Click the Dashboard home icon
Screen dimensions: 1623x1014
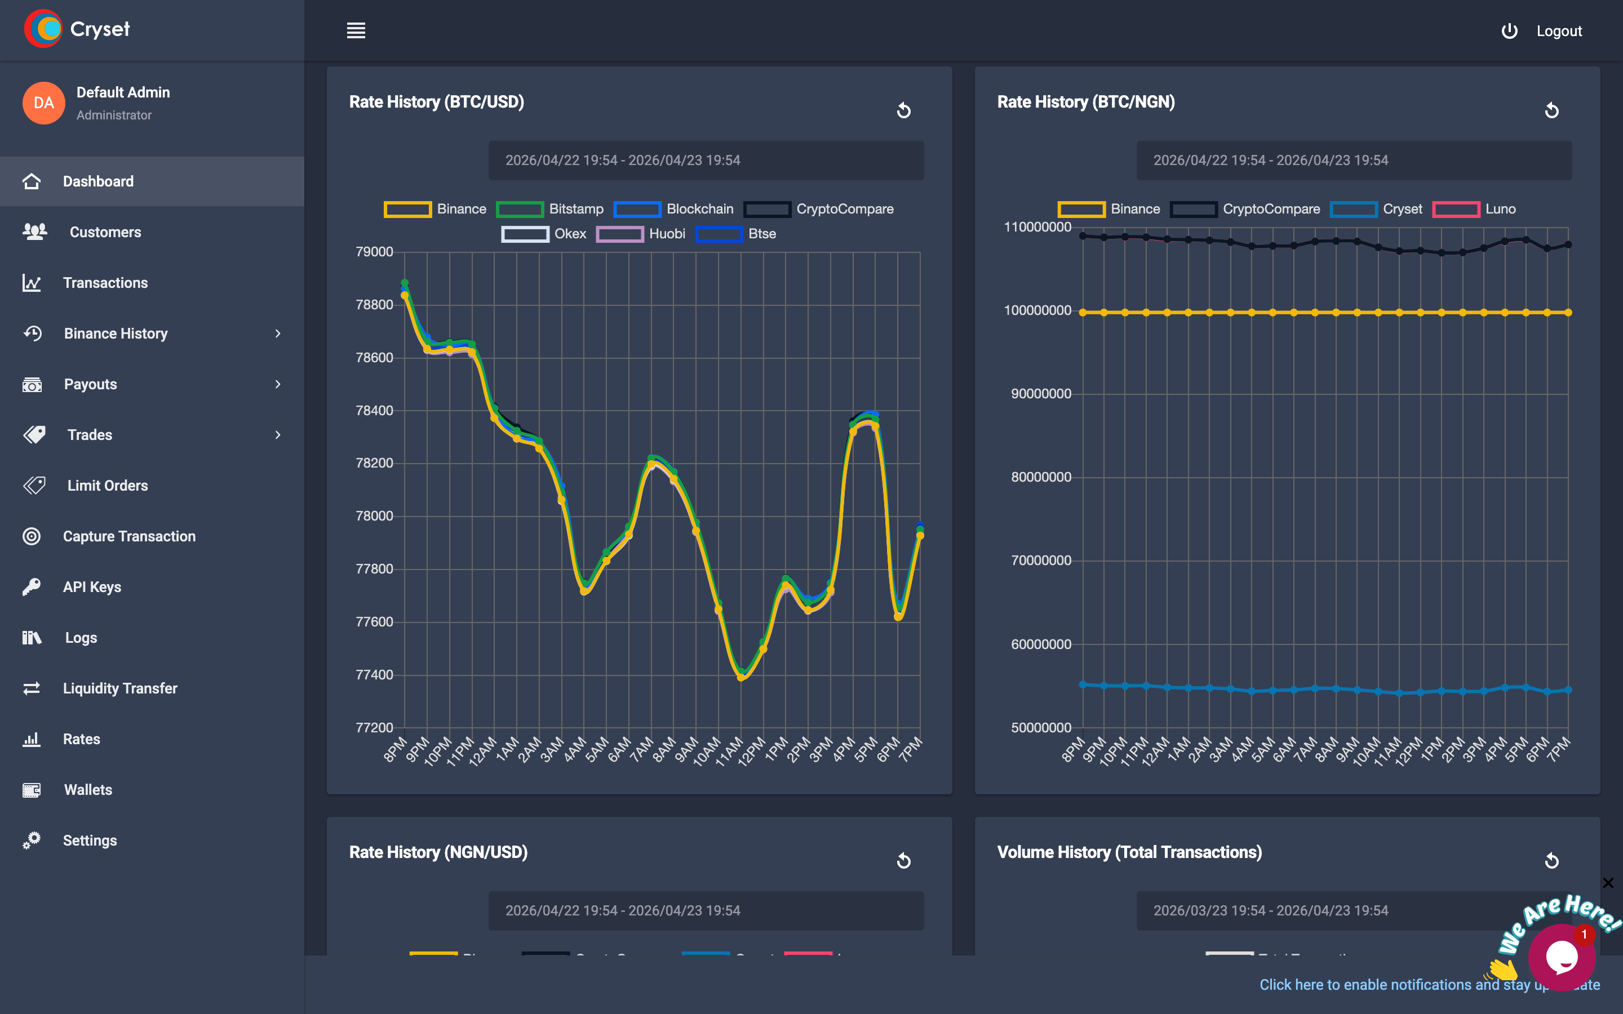pyautogui.click(x=32, y=181)
